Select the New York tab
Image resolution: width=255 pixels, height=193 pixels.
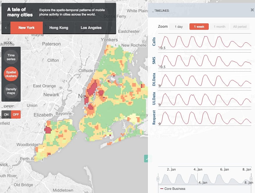(x=26, y=28)
